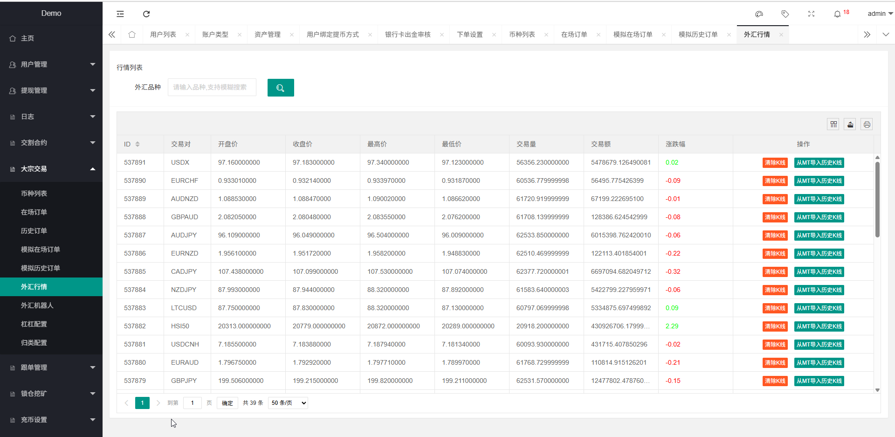Screen dimensions: 895x437
Task: Click the refresh page icon
Action: 146,14
